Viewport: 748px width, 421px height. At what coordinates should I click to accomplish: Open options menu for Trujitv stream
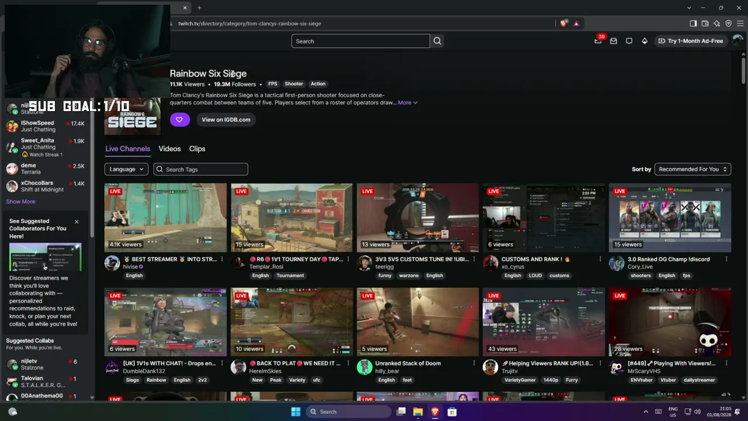(x=600, y=364)
